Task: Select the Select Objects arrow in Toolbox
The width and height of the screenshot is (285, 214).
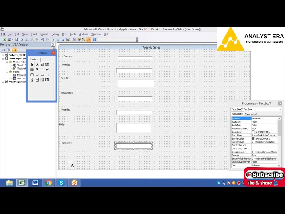Action: pyautogui.click(x=32, y=65)
